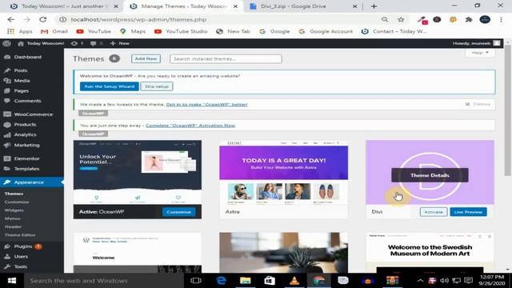
Task: Visit site via Today Woocom! admin bar link
Action: (41, 43)
